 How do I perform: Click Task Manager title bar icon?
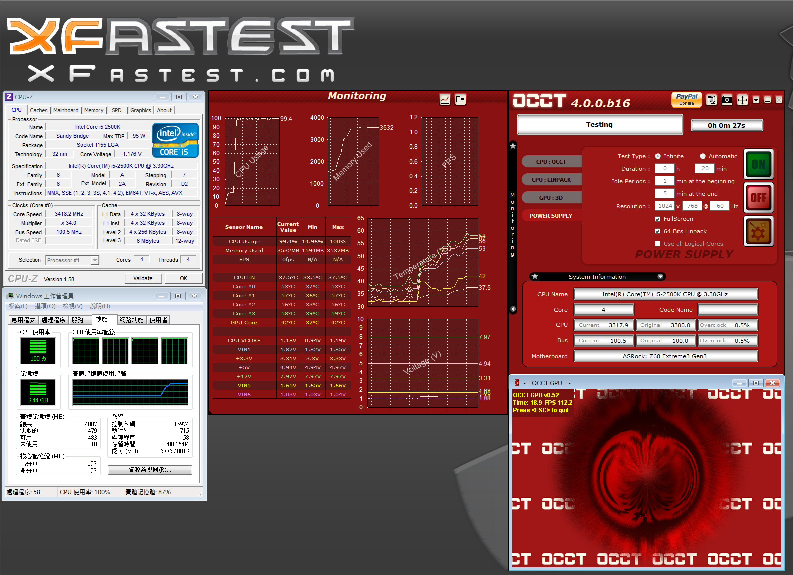[10, 296]
